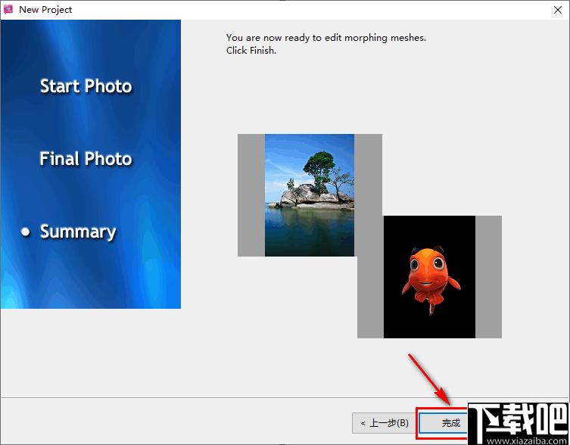
Task: Click the 完成 (Finish) button
Action: point(444,423)
